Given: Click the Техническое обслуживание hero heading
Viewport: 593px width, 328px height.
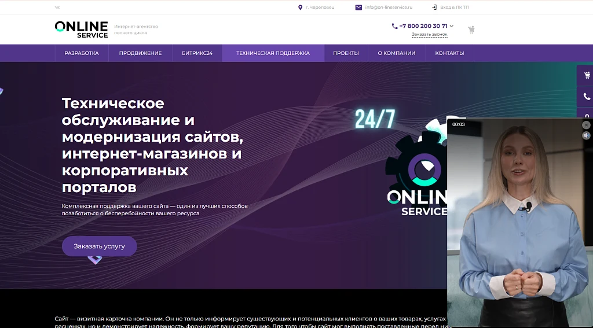Looking at the screenshot, I should [152, 145].
